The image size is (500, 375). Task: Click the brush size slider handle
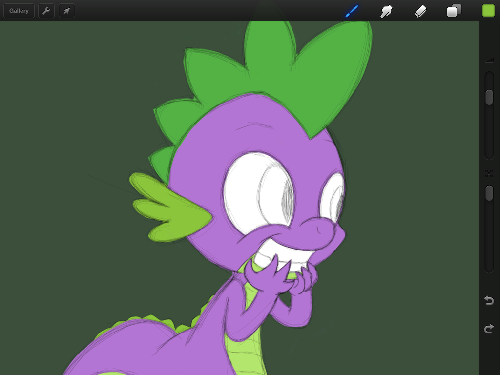click(x=489, y=97)
